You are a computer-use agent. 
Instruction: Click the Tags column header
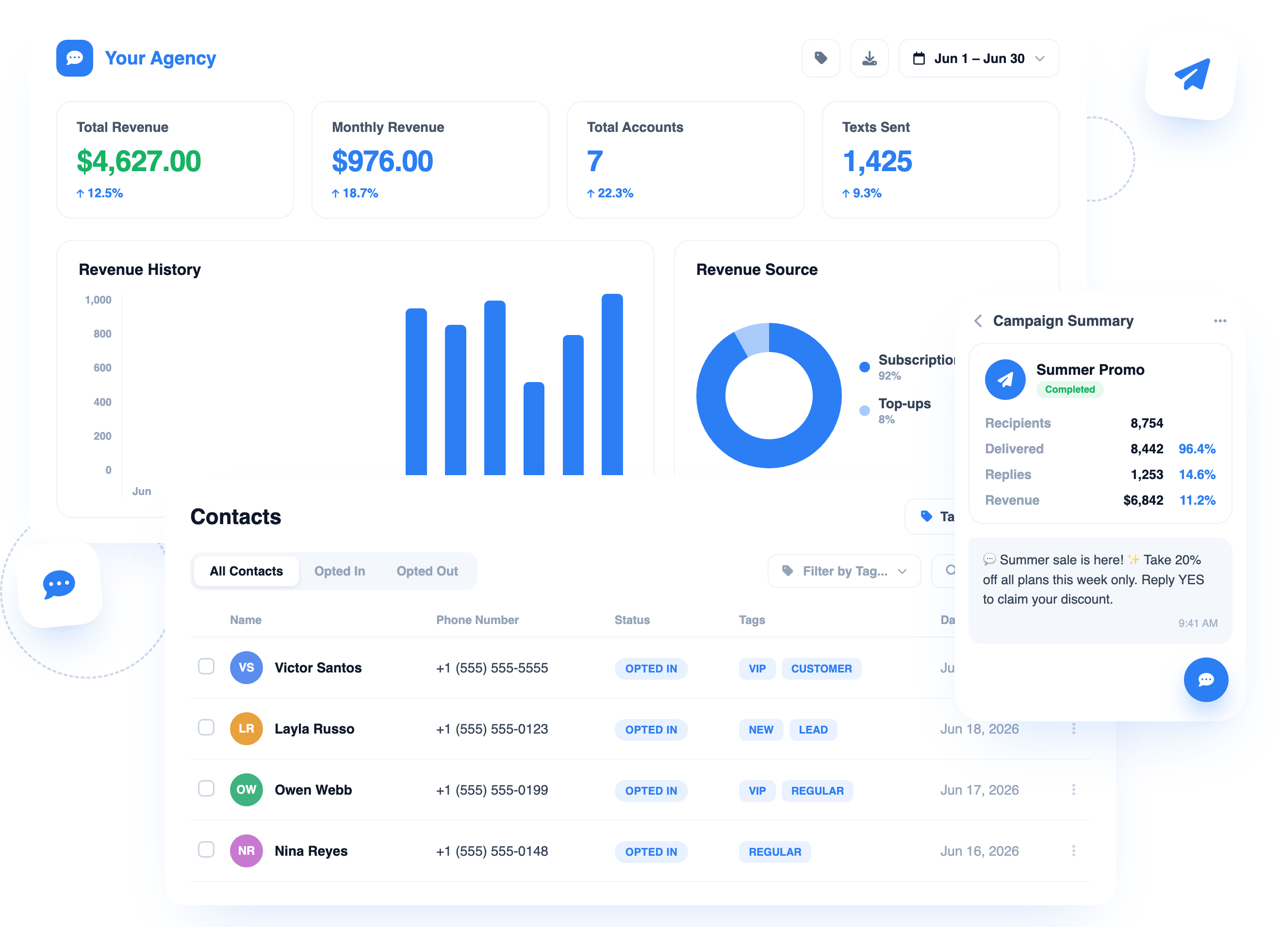pyautogui.click(x=752, y=620)
